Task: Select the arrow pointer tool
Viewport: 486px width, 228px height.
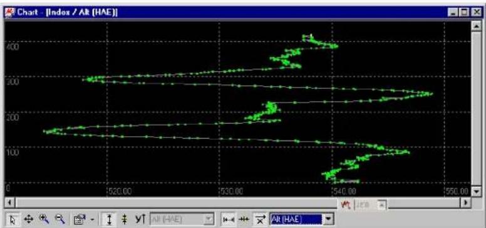Action: (x=13, y=220)
